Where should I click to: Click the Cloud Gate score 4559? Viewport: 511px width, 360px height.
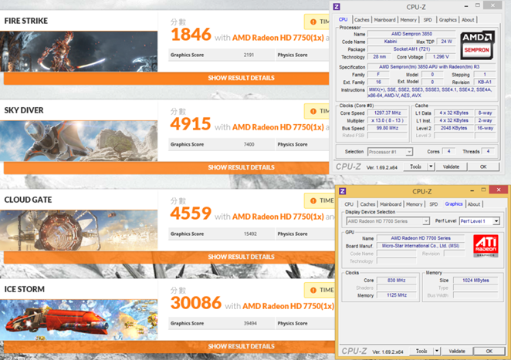[x=191, y=214]
